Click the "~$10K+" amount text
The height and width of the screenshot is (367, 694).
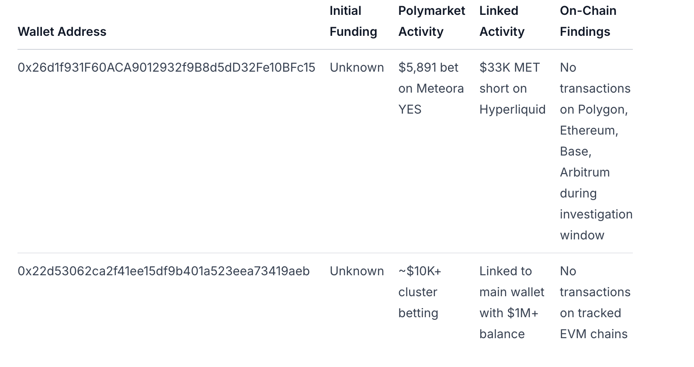point(420,271)
